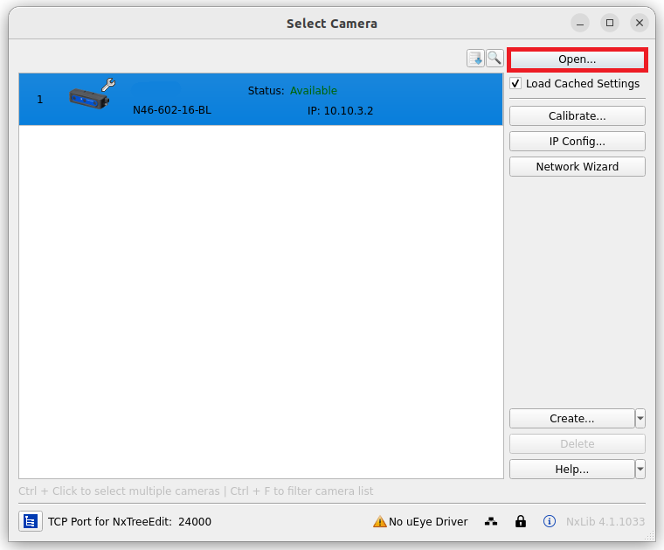The height and width of the screenshot is (550, 664).
Task: Select camera model N46-602-16-BL text
Action: pos(172,110)
